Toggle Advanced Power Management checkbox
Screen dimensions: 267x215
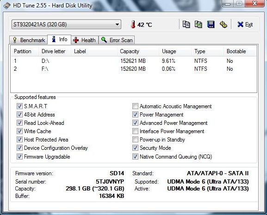point(135,123)
